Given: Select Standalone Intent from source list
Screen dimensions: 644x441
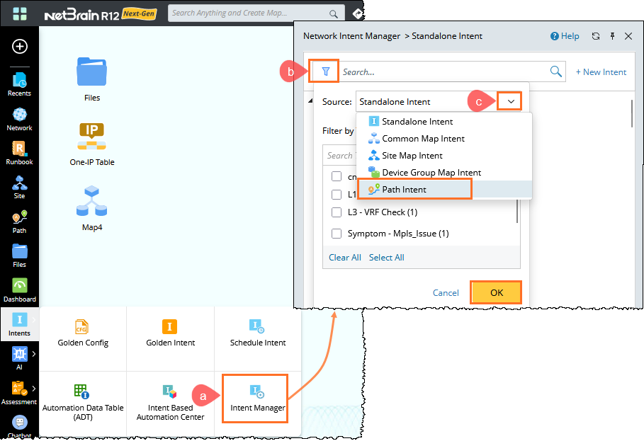Looking at the screenshot, I should click(444, 122).
